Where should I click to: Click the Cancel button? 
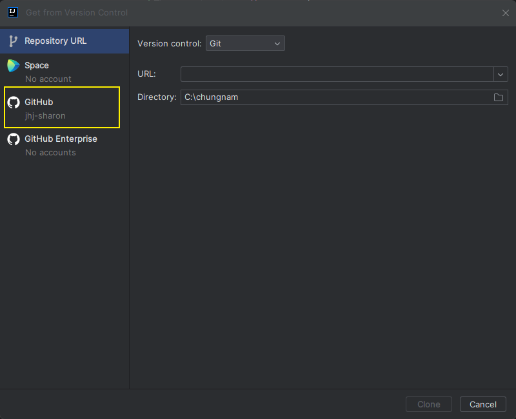(482, 404)
